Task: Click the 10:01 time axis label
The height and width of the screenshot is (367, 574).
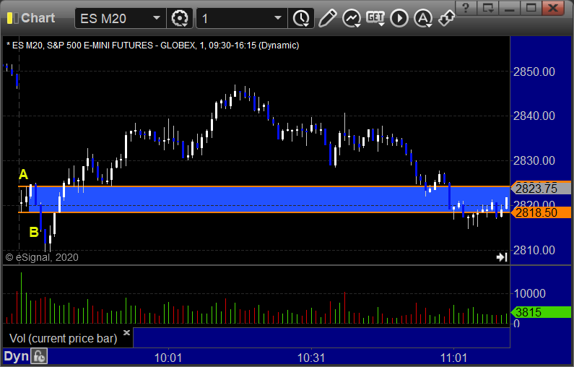Action: coord(168,358)
